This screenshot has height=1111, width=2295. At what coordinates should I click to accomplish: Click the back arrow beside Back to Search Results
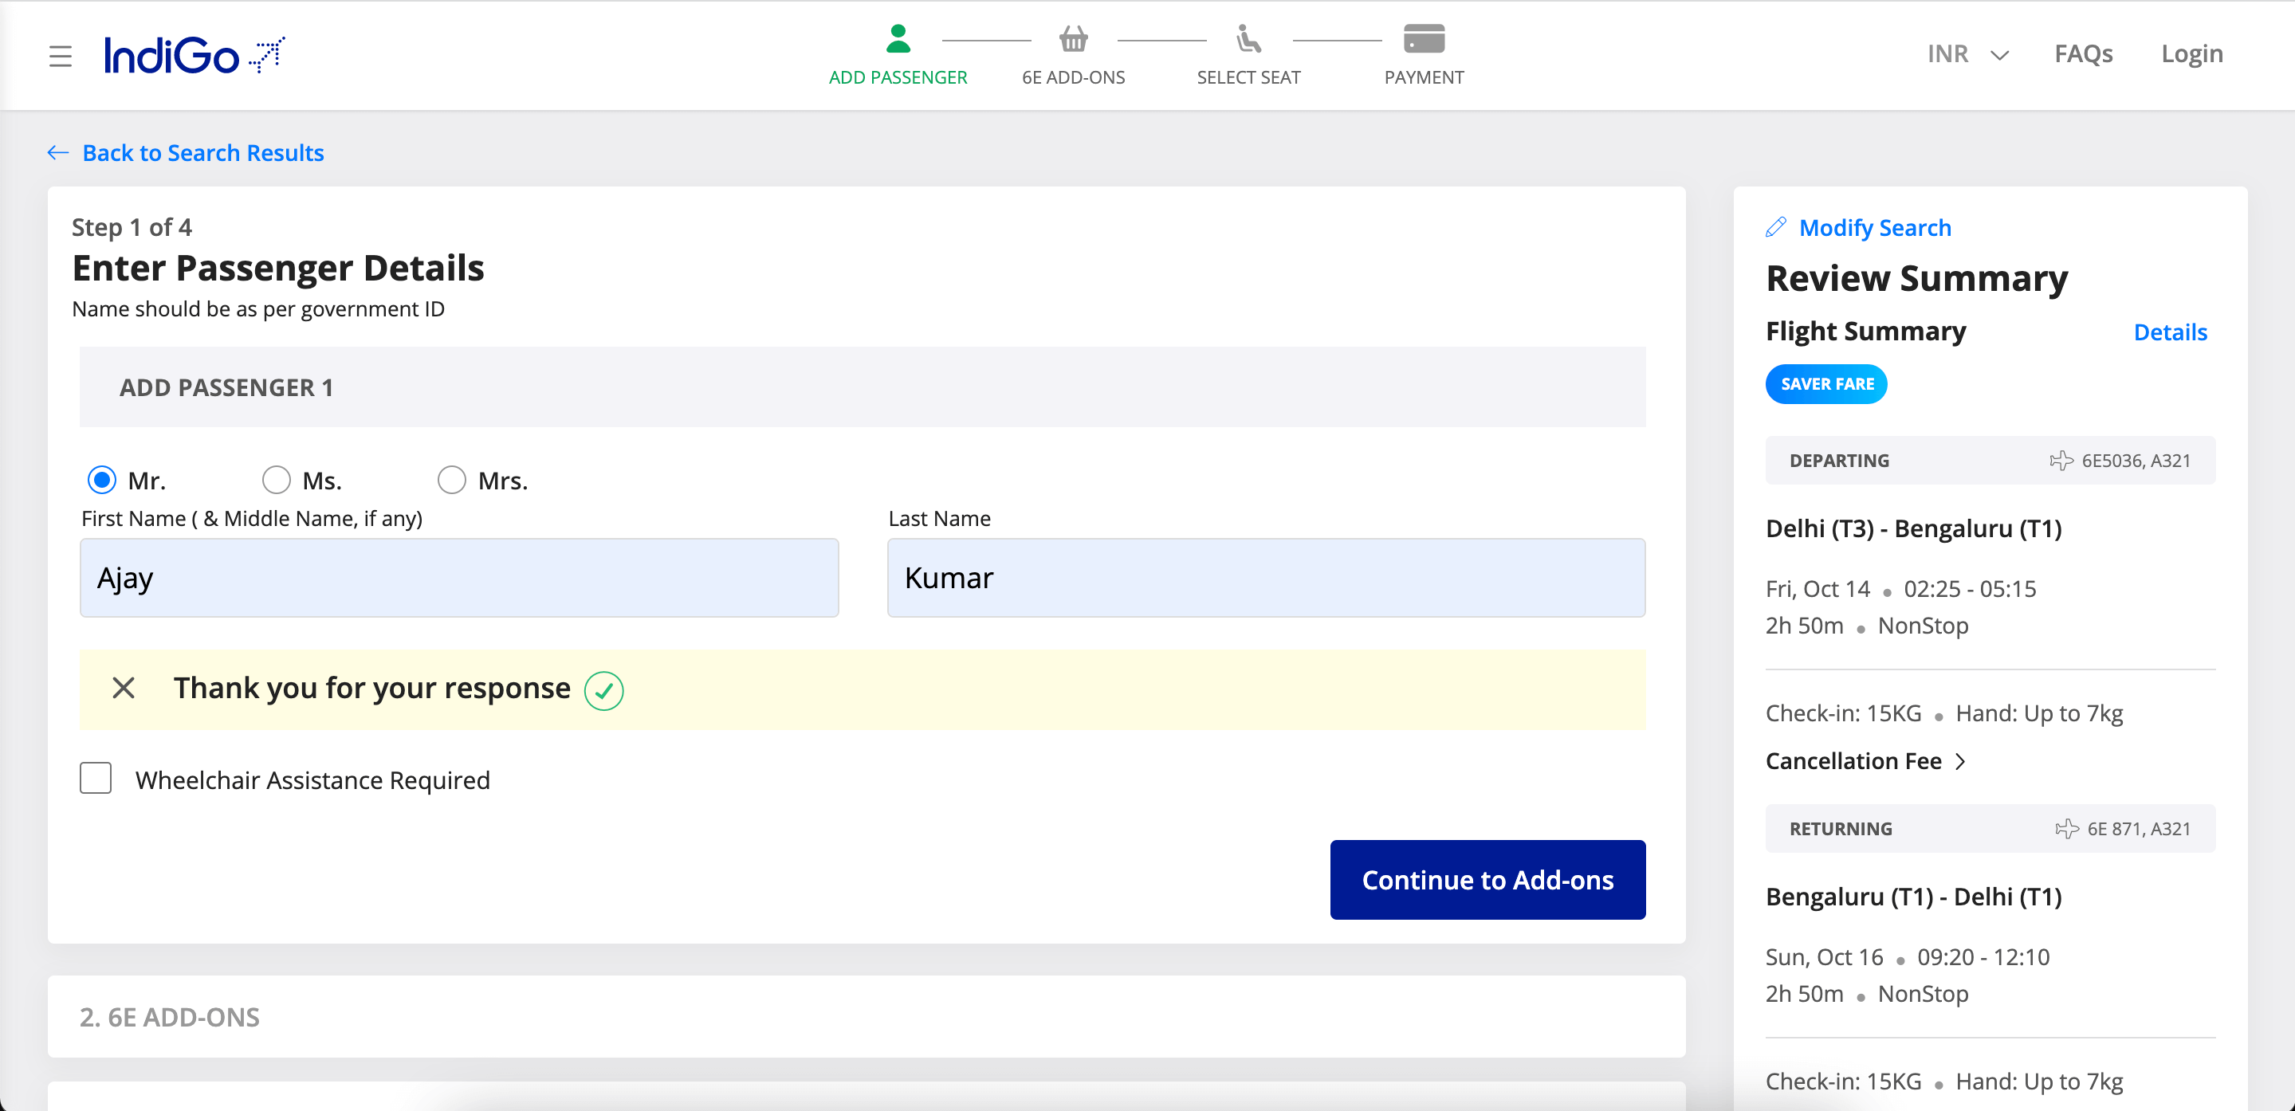pos(57,152)
